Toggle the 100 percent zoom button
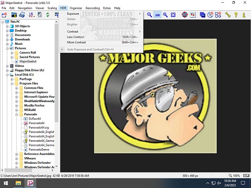The height and width of the screenshot is (188, 251). pos(157,15)
